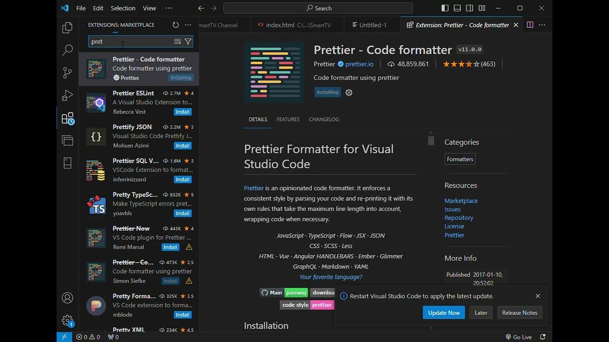
Task: Click the details page scrollbar thumb
Action: (x=431, y=141)
